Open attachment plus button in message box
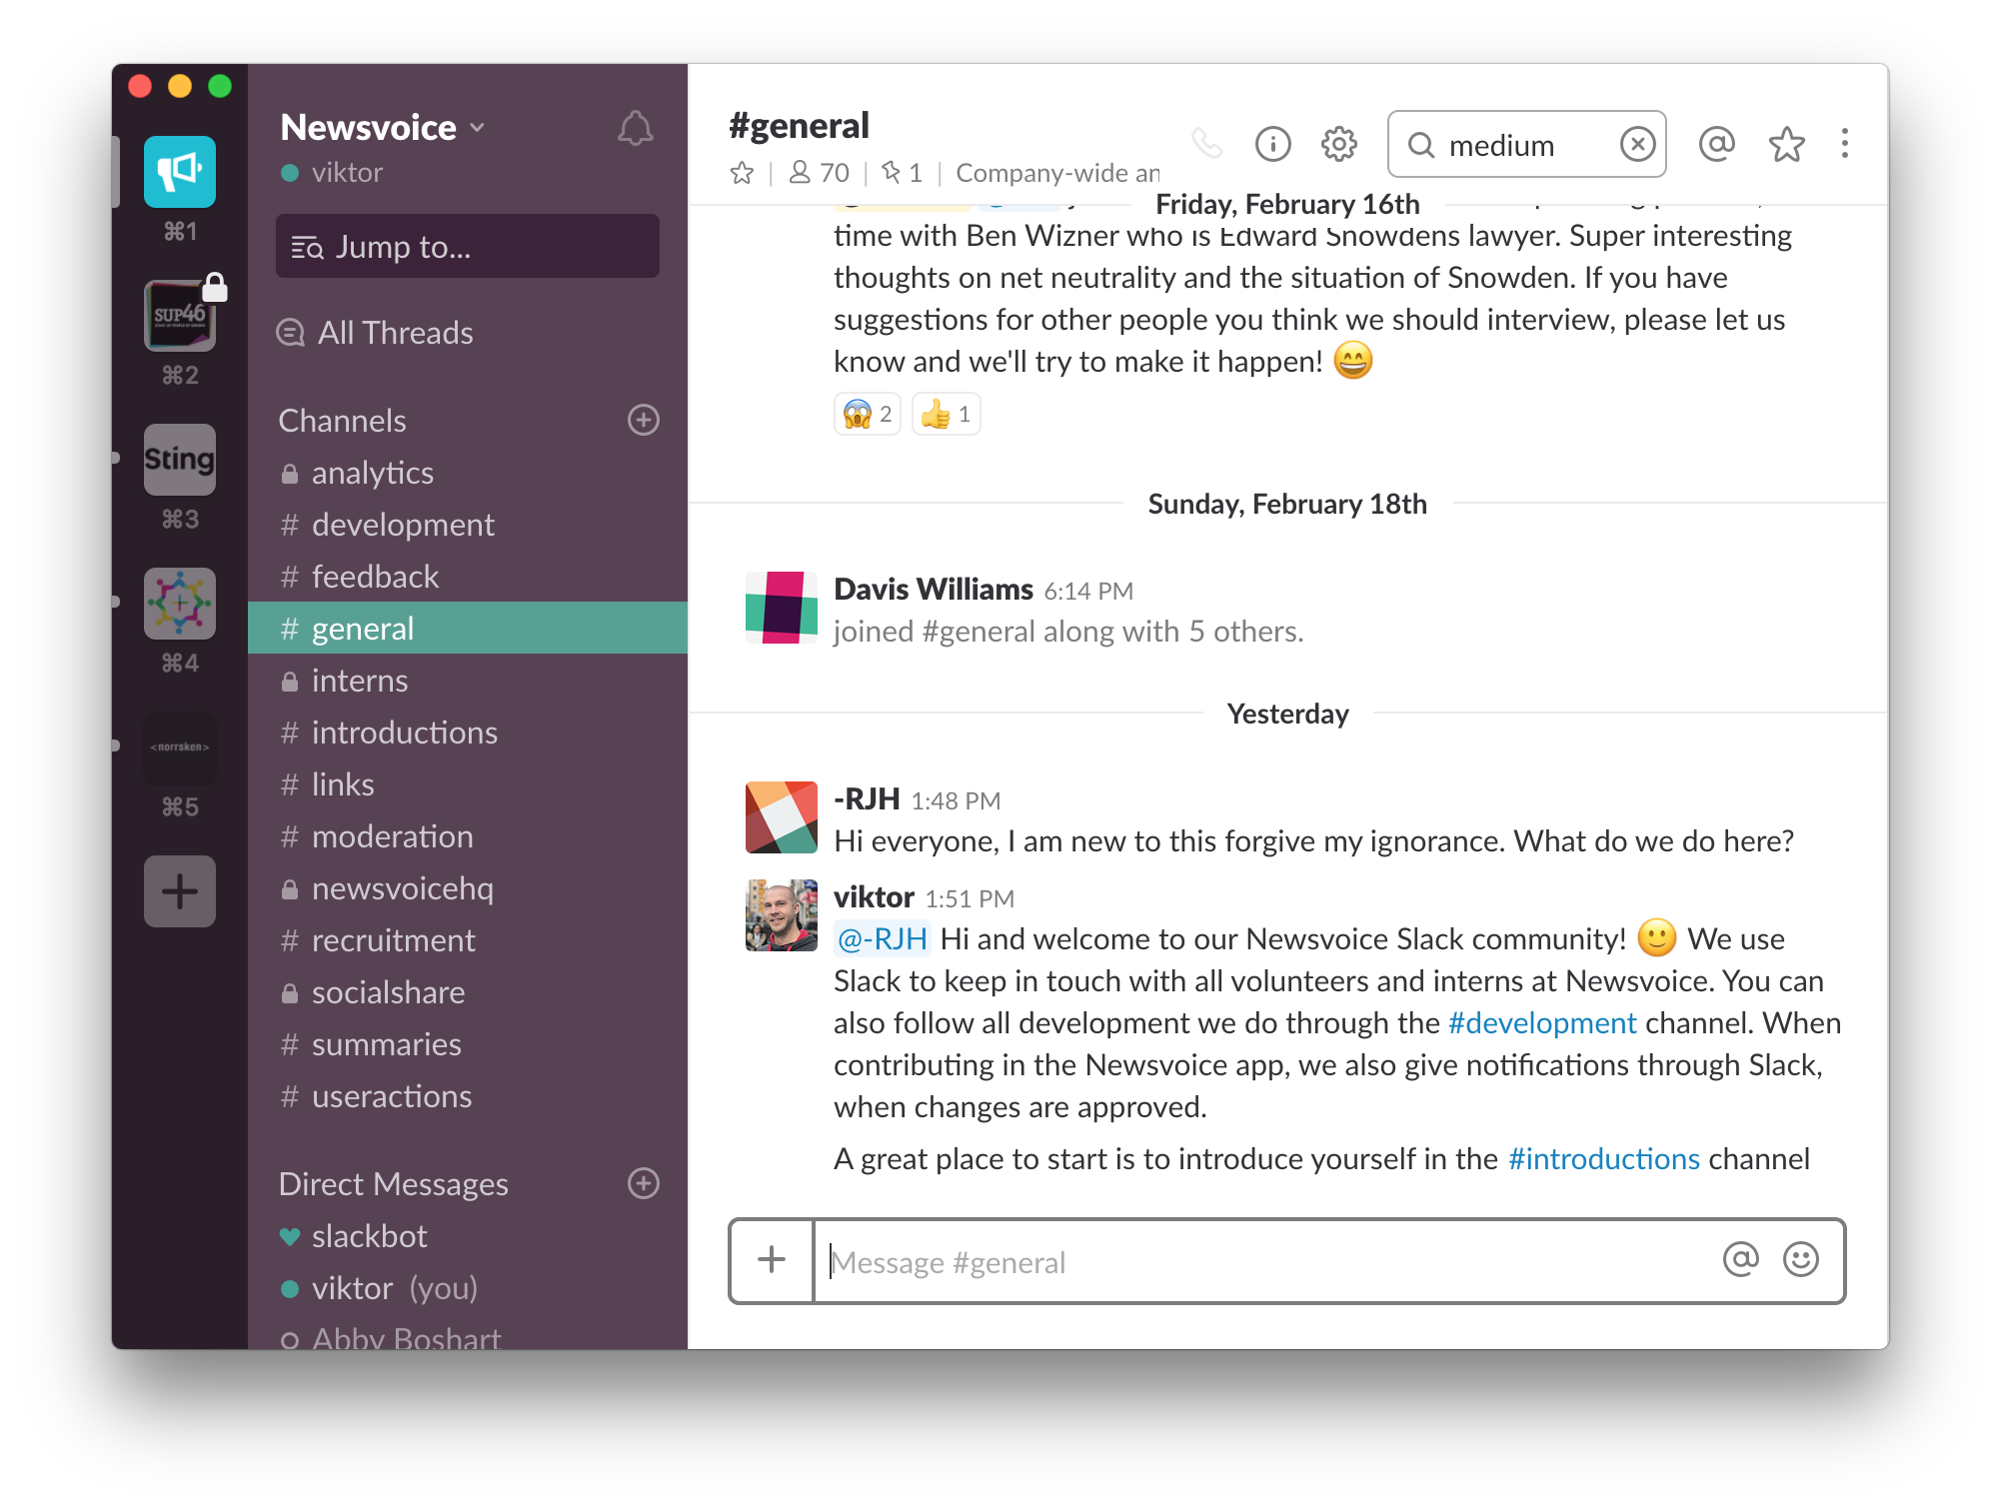 click(772, 1260)
